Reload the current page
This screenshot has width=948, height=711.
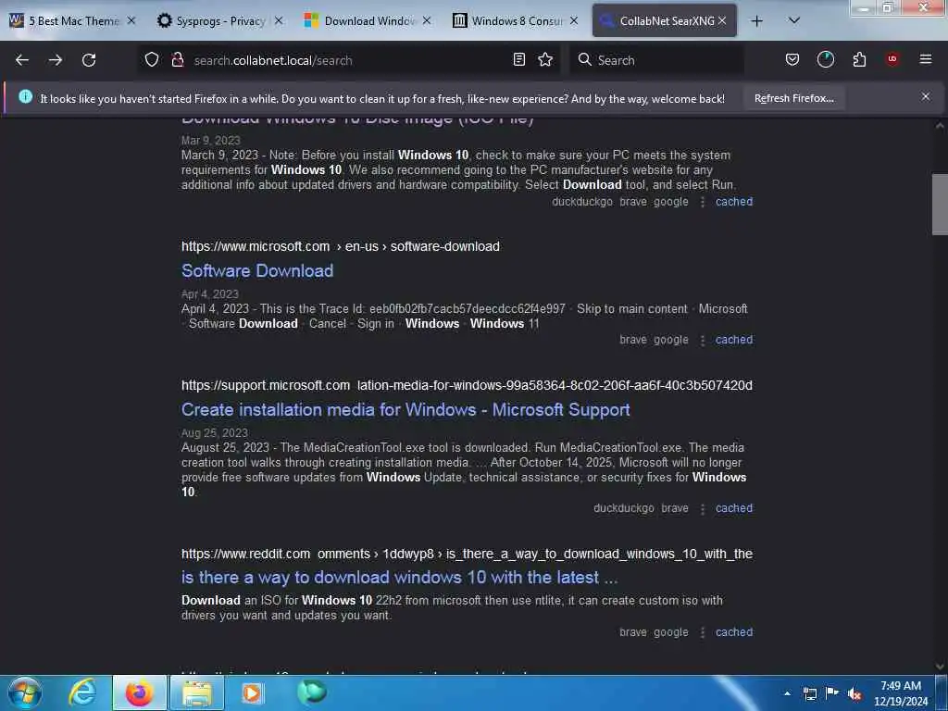(89, 60)
